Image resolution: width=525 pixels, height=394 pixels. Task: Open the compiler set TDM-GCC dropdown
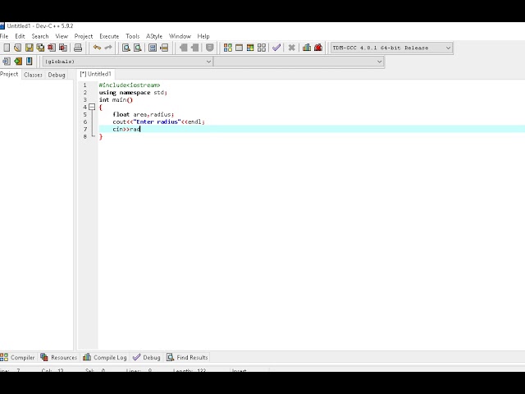coord(391,48)
